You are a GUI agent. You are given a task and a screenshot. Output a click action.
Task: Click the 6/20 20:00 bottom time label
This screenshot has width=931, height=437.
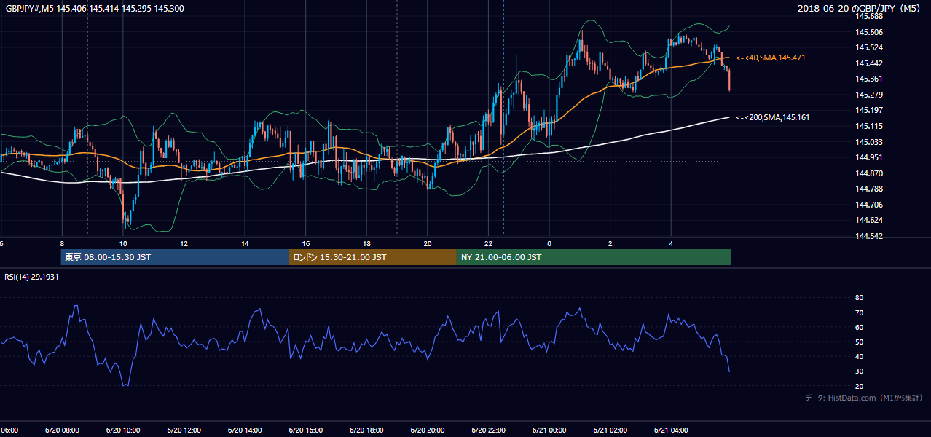click(427, 430)
